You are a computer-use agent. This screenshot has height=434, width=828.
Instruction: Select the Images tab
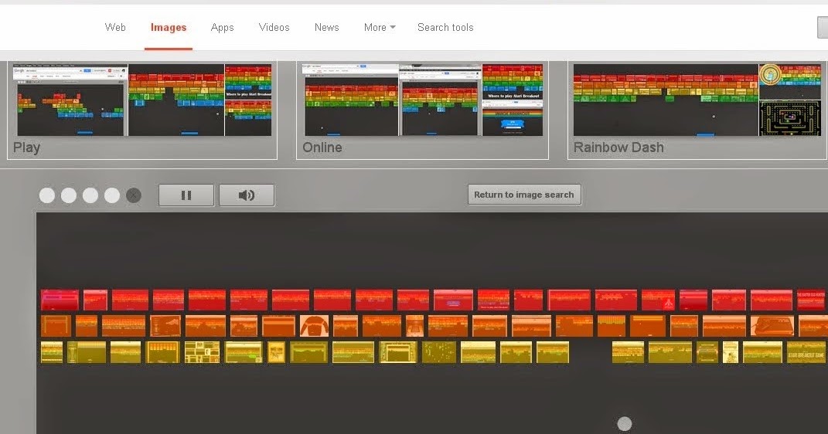coord(169,28)
